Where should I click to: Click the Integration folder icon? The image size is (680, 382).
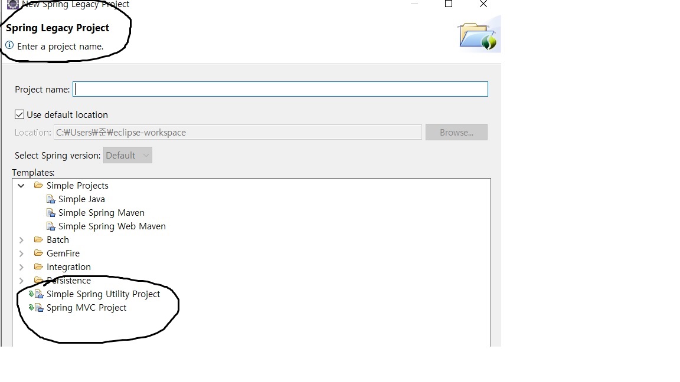[38, 266]
